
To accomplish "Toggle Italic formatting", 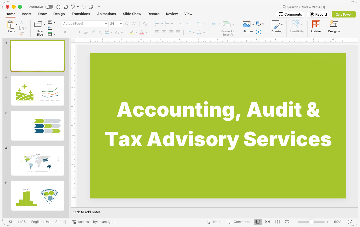I will coord(72,32).
